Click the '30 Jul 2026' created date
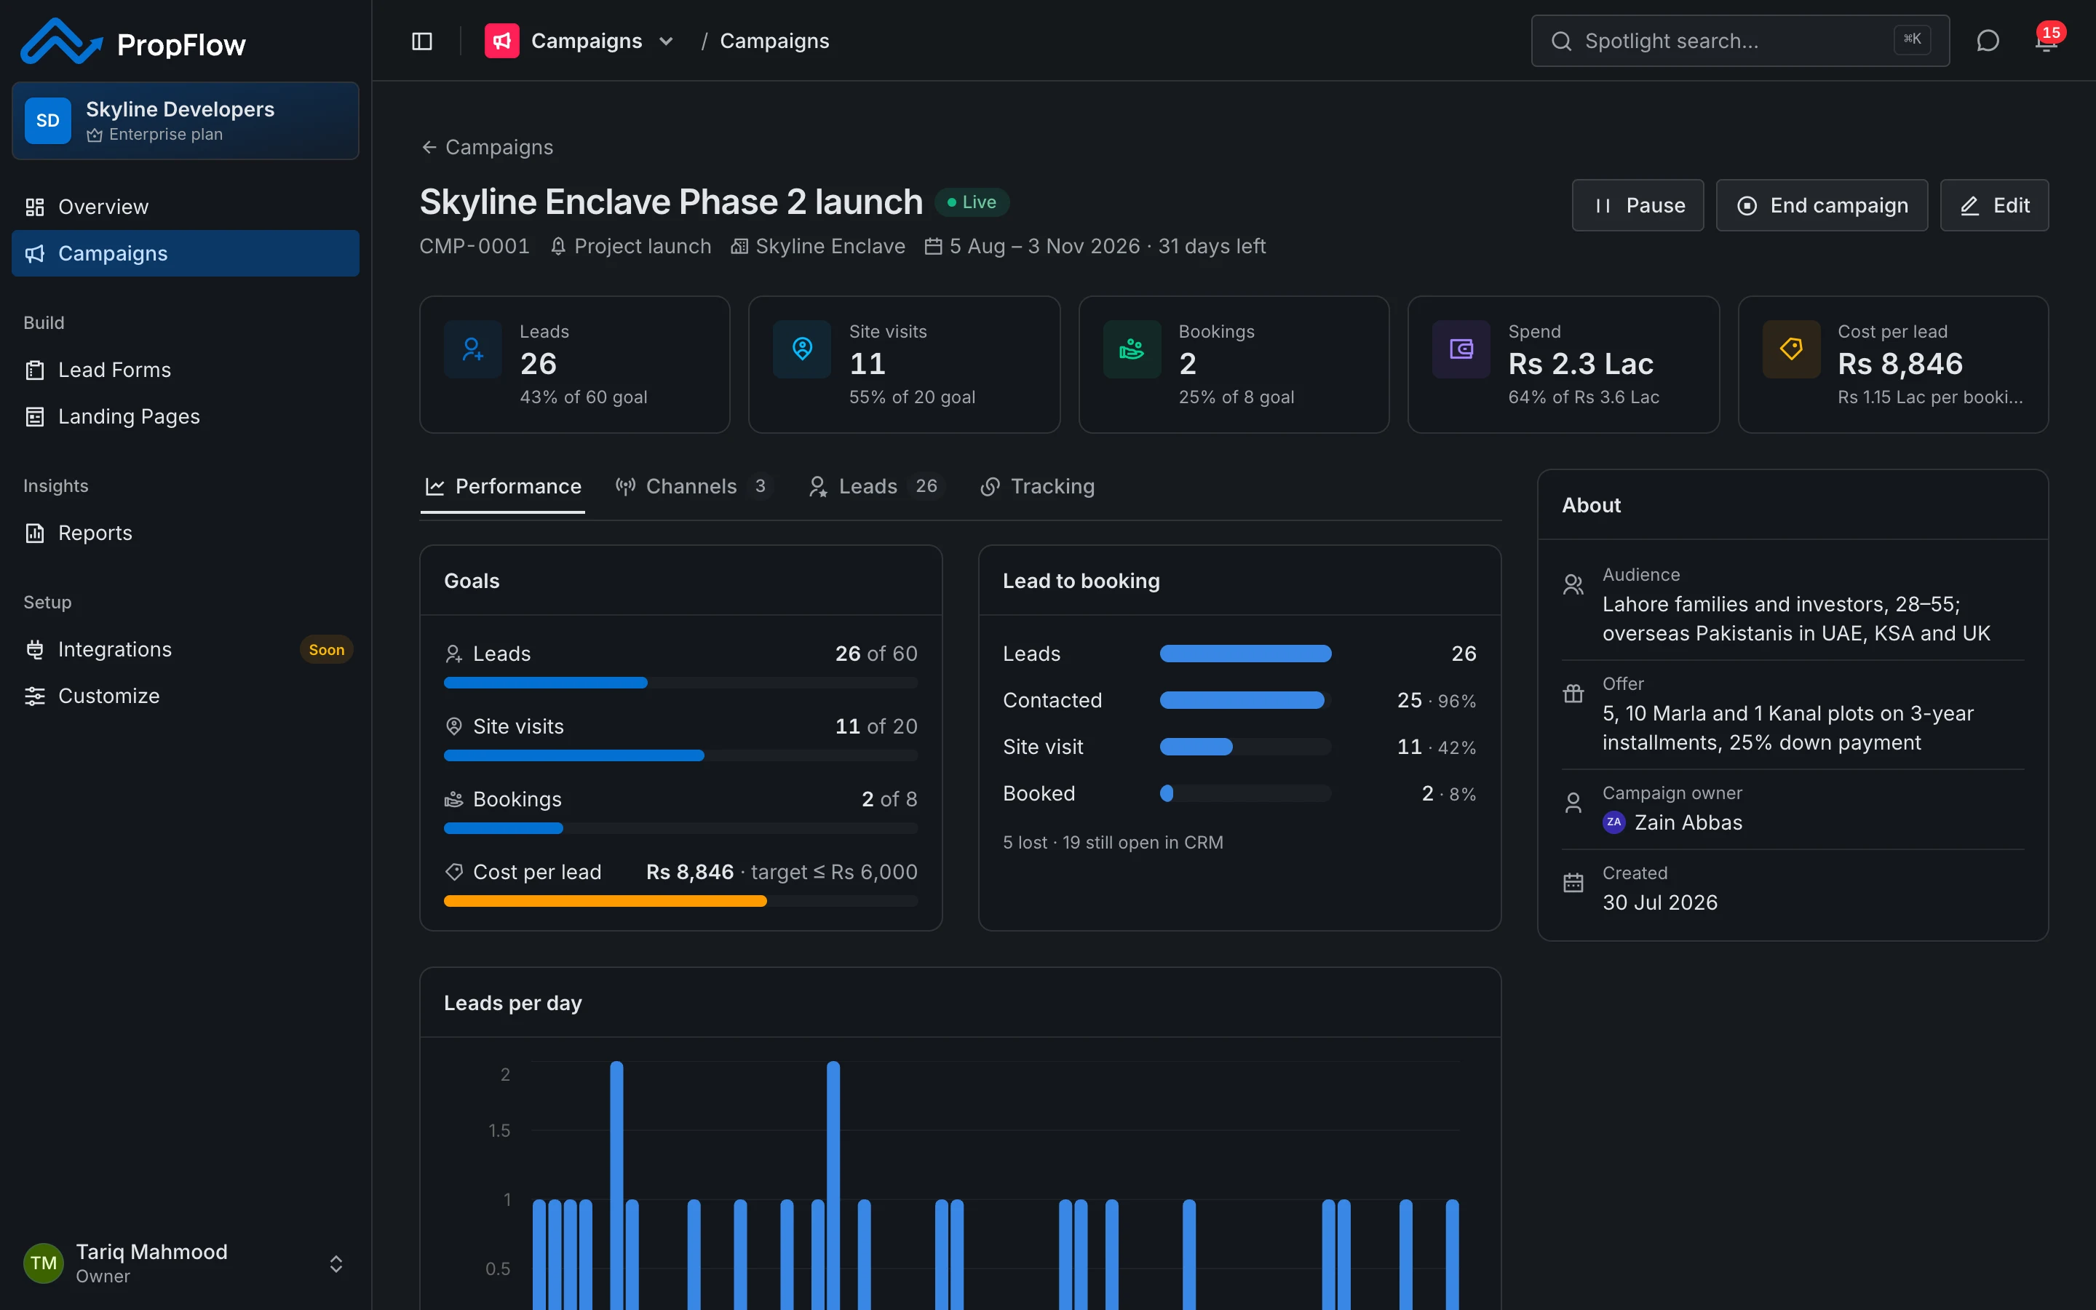Image resolution: width=2096 pixels, height=1310 pixels. point(1659,902)
